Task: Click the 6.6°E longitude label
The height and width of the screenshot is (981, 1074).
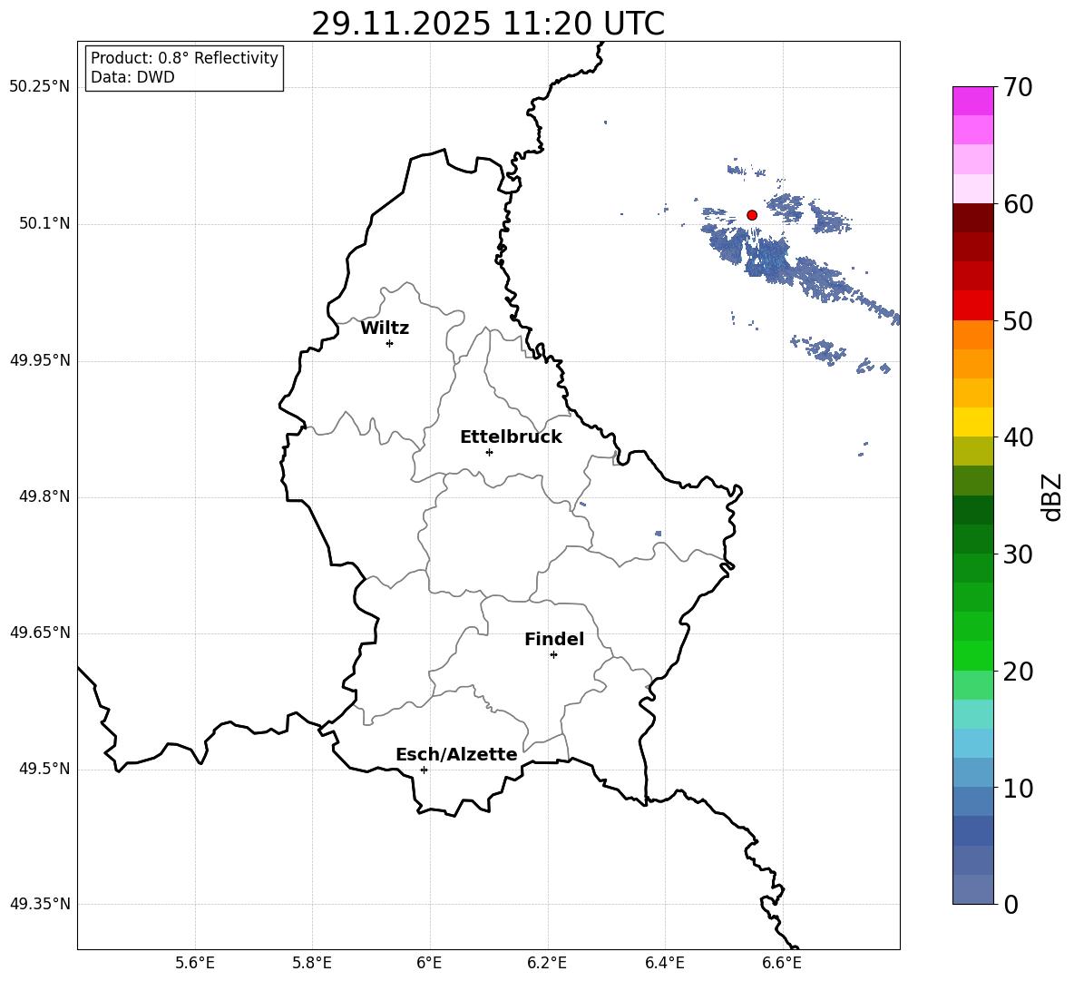Action: pyautogui.click(x=782, y=963)
